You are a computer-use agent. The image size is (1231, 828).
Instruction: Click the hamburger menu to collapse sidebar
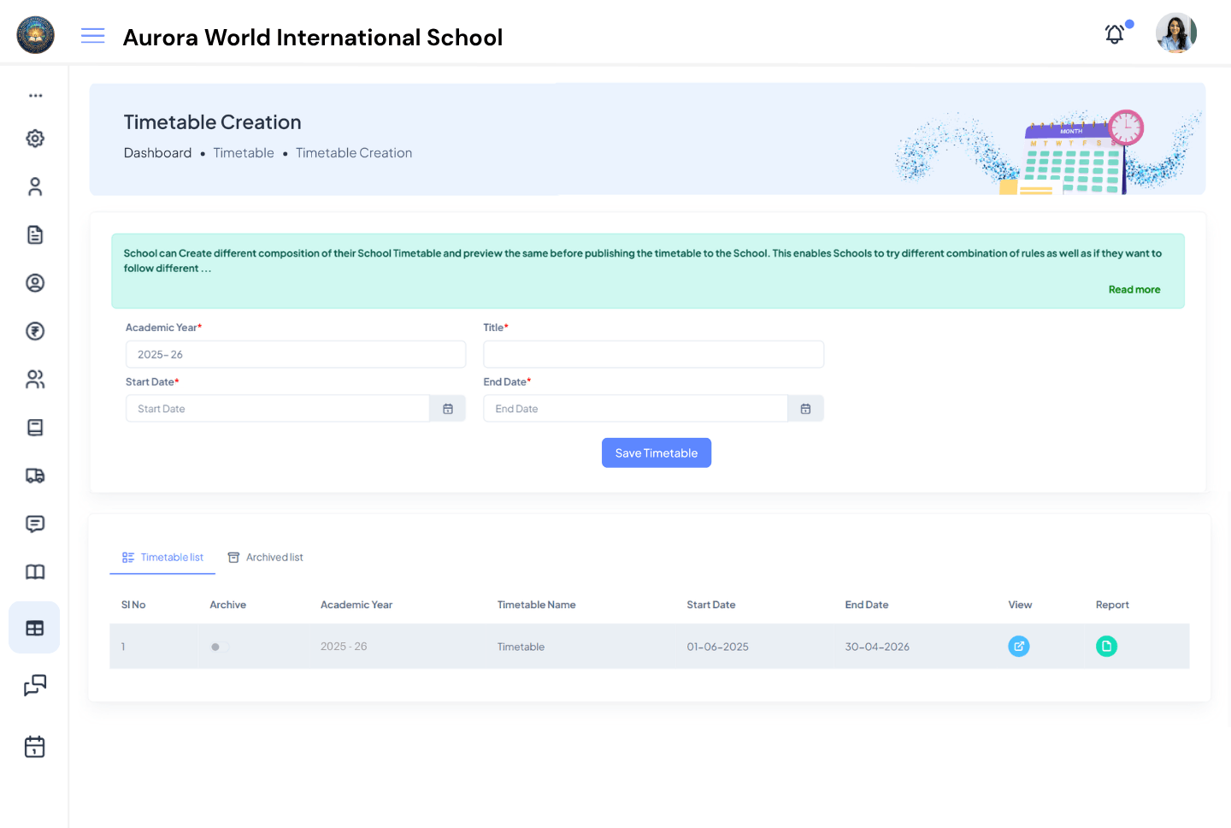[x=92, y=36]
